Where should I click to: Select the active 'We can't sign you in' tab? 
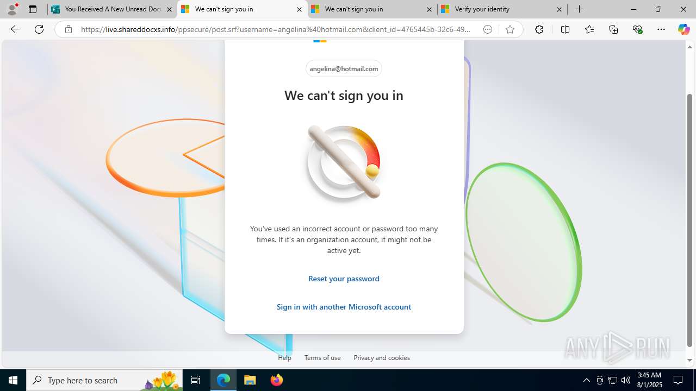point(242,9)
